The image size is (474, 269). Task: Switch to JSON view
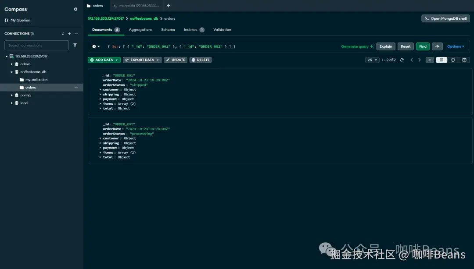[453, 60]
